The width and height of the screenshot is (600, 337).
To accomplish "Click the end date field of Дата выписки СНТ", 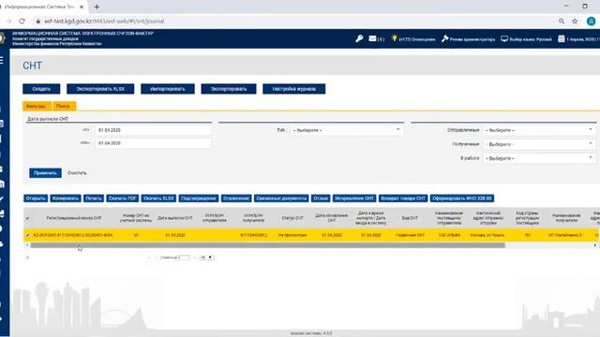I will point(153,143).
